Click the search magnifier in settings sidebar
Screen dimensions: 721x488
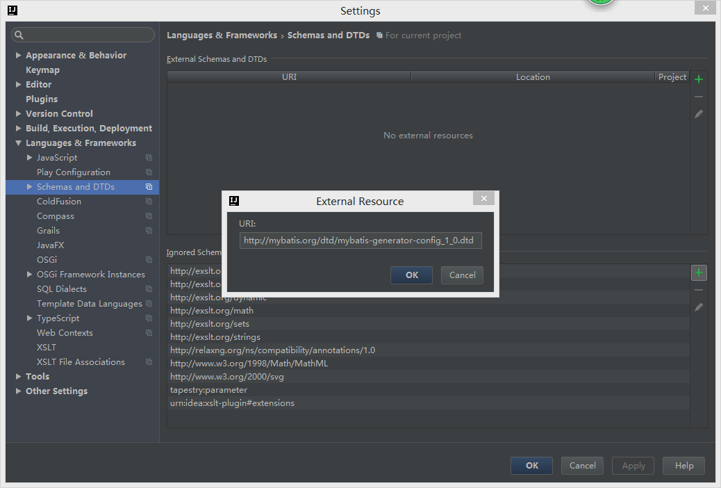[17, 33]
